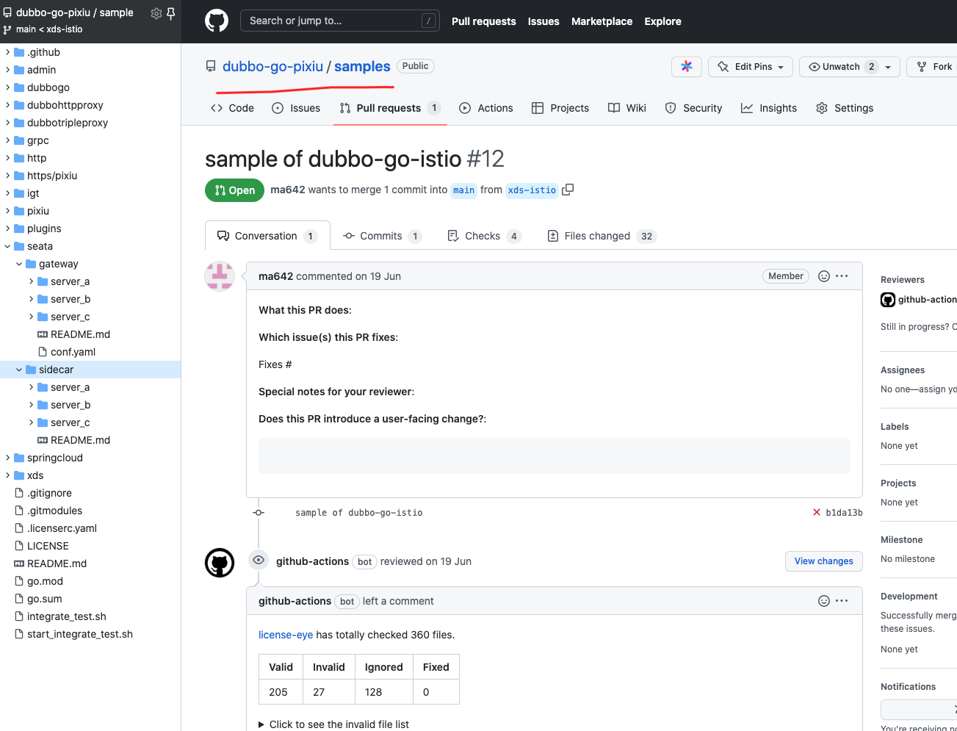Open ma642 username on the comment

click(275, 276)
